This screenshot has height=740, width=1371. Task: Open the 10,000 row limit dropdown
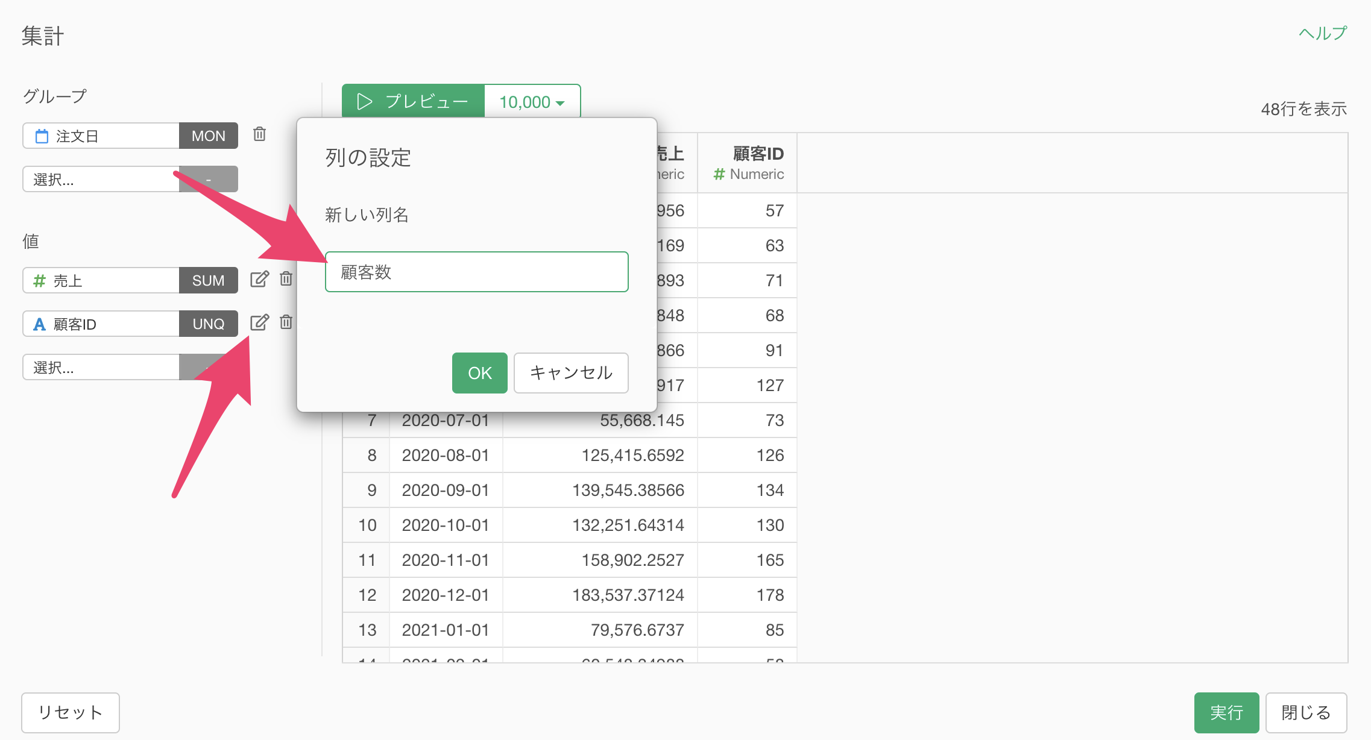pyautogui.click(x=532, y=101)
